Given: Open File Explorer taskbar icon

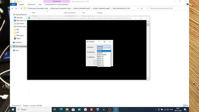Looking at the screenshot, I should 67,110.
